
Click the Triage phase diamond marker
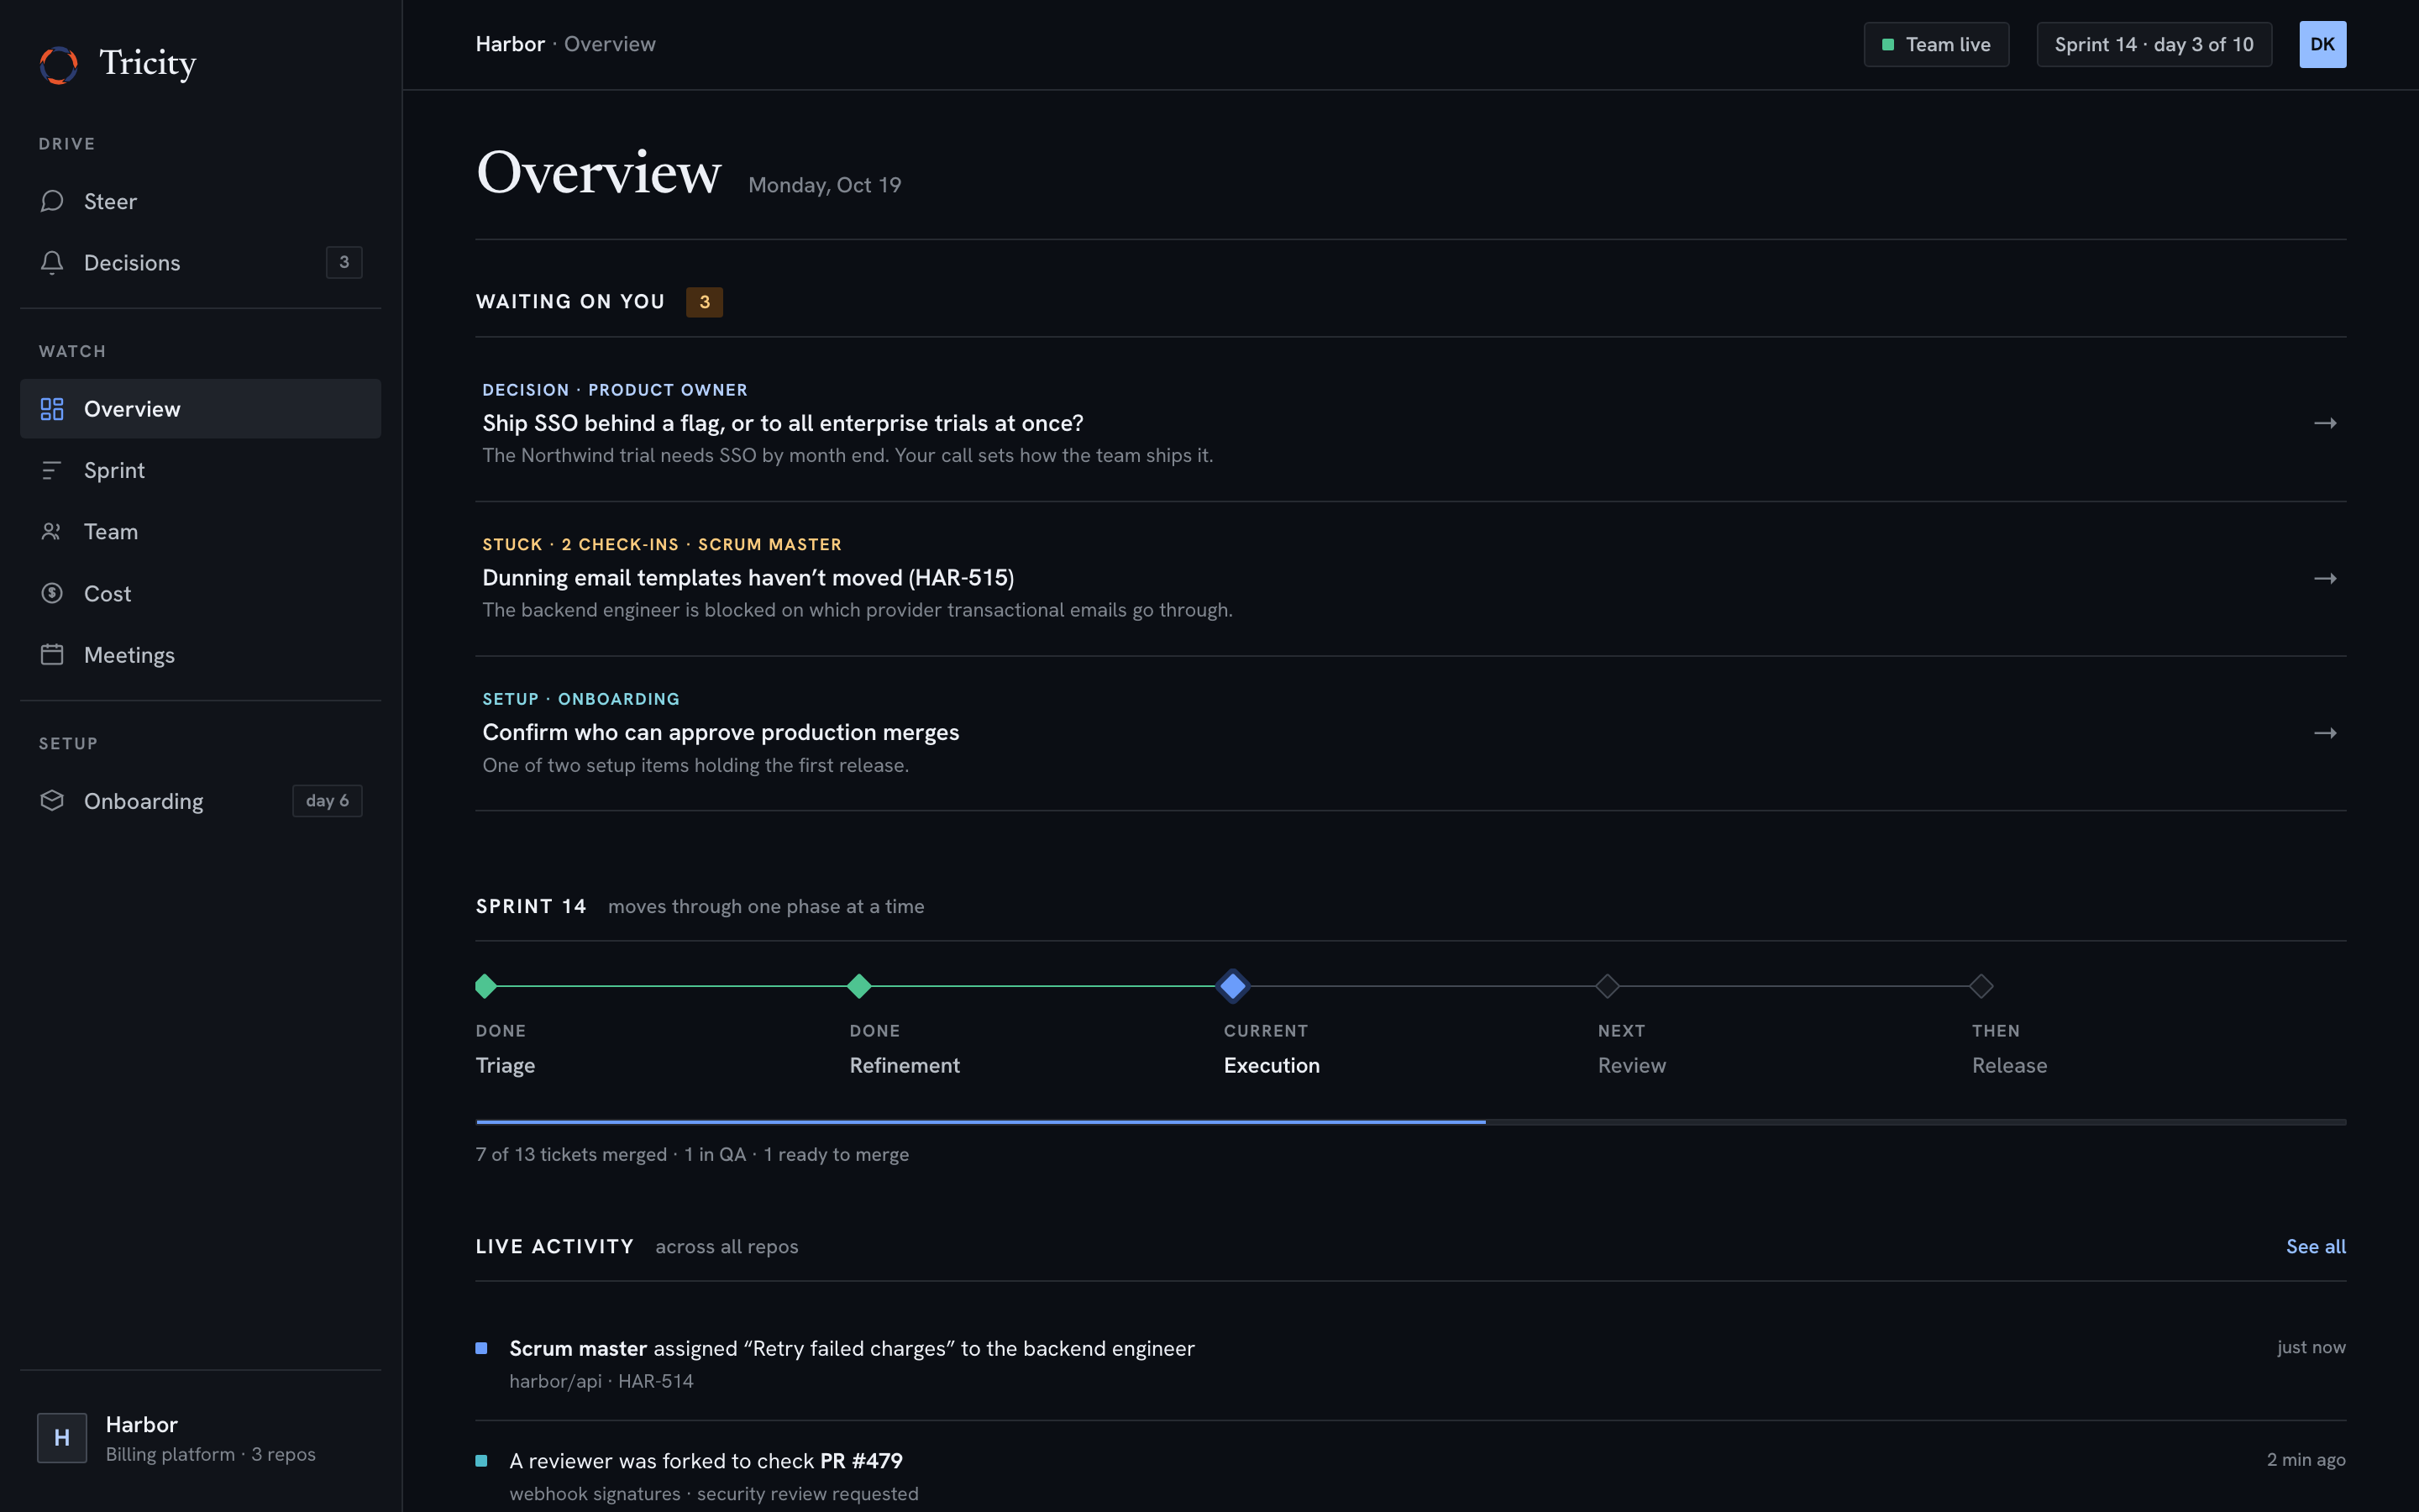pos(485,986)
